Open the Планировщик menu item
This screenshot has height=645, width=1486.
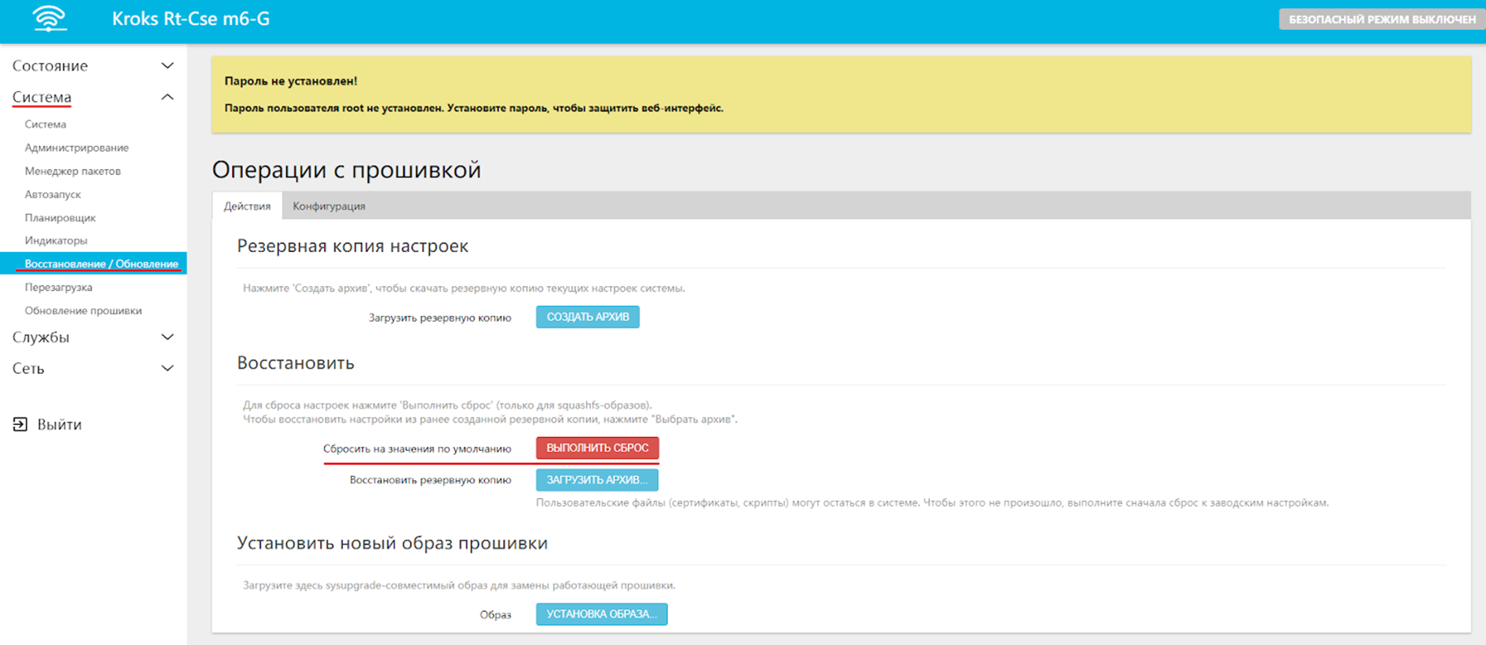pyautogui.click(x=60, y=218)
